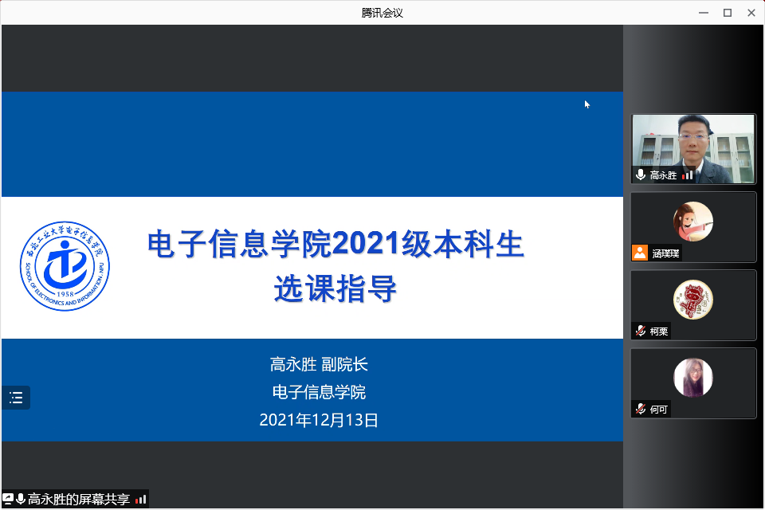Click the school logo on the shared slide
Image resolution: width=765 pixels, height=510 pixels.
tap(65, 266)
